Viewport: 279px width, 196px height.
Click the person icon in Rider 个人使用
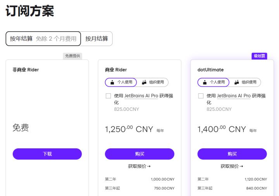[x=112, y=82]
